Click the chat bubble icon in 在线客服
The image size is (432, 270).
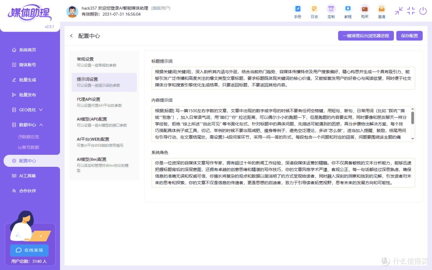(19, 250)
